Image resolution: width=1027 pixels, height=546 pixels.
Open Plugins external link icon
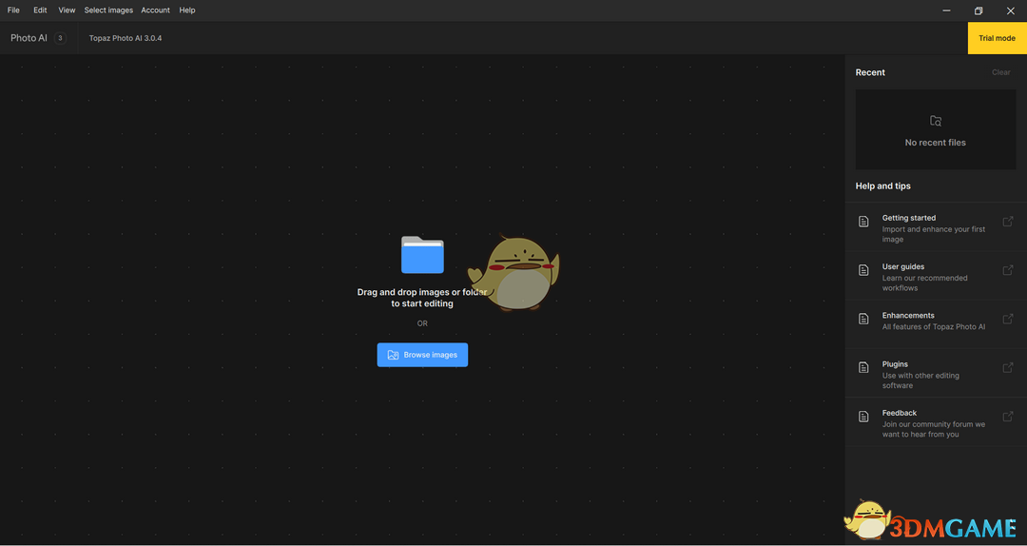1008,368
